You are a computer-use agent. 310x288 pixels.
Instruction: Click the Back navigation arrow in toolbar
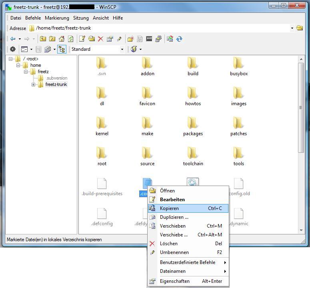(13, 39)
